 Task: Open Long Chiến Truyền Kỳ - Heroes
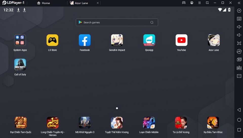53,123
